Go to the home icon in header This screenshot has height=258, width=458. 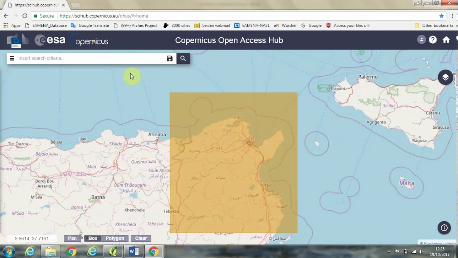point(446,40)
